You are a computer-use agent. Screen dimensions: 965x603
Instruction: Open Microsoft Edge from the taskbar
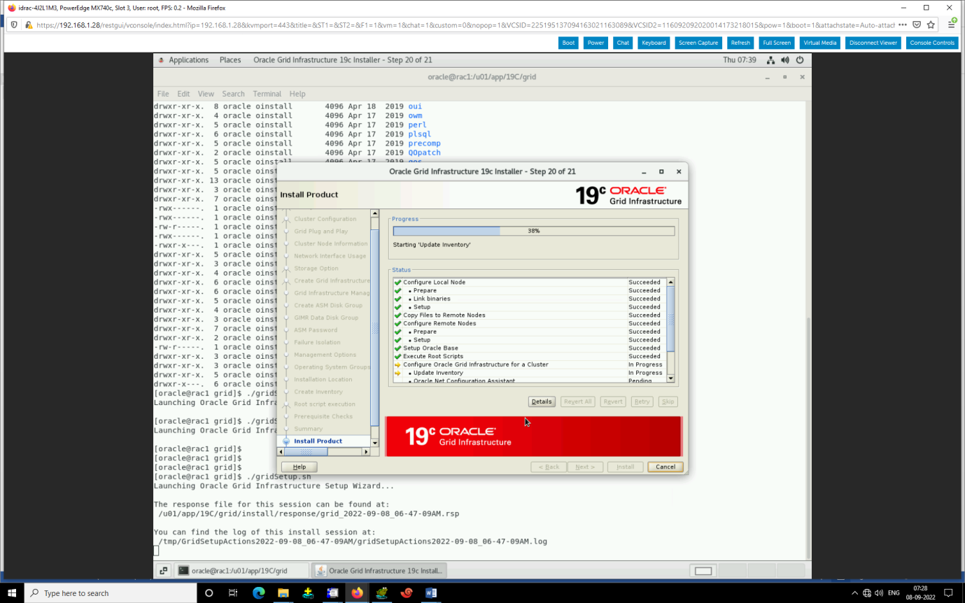pyautogui.click(x=258, y=593)
